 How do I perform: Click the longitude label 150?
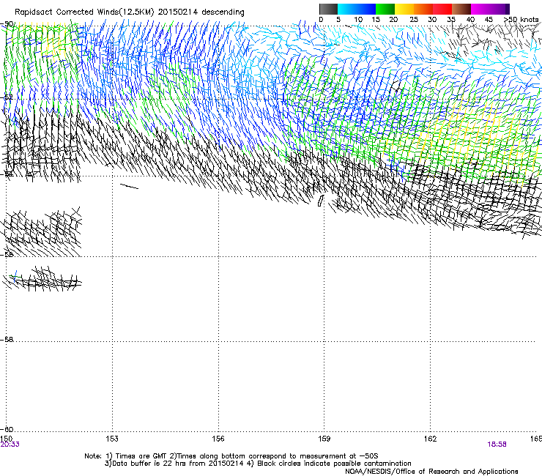coord(6,439)
